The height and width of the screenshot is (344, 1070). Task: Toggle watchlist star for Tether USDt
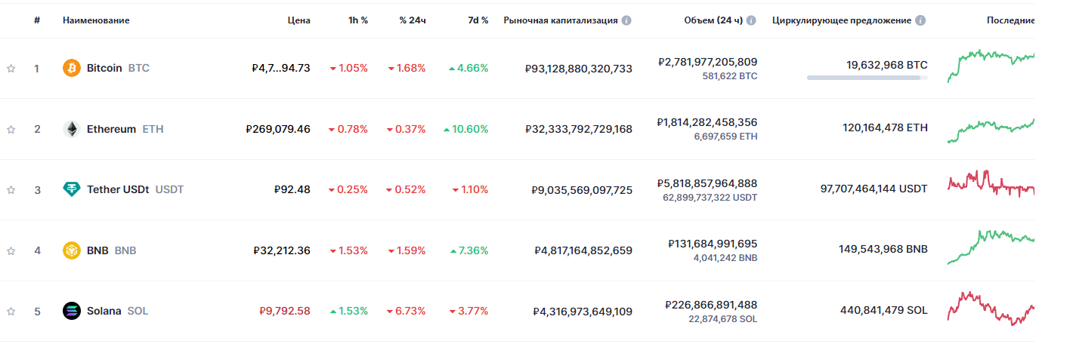pos(11,190)
